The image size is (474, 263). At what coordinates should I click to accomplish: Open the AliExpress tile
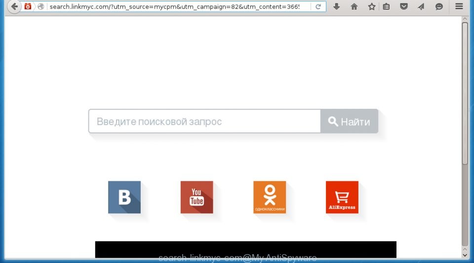pyautogui.click(x=342, y=197)
